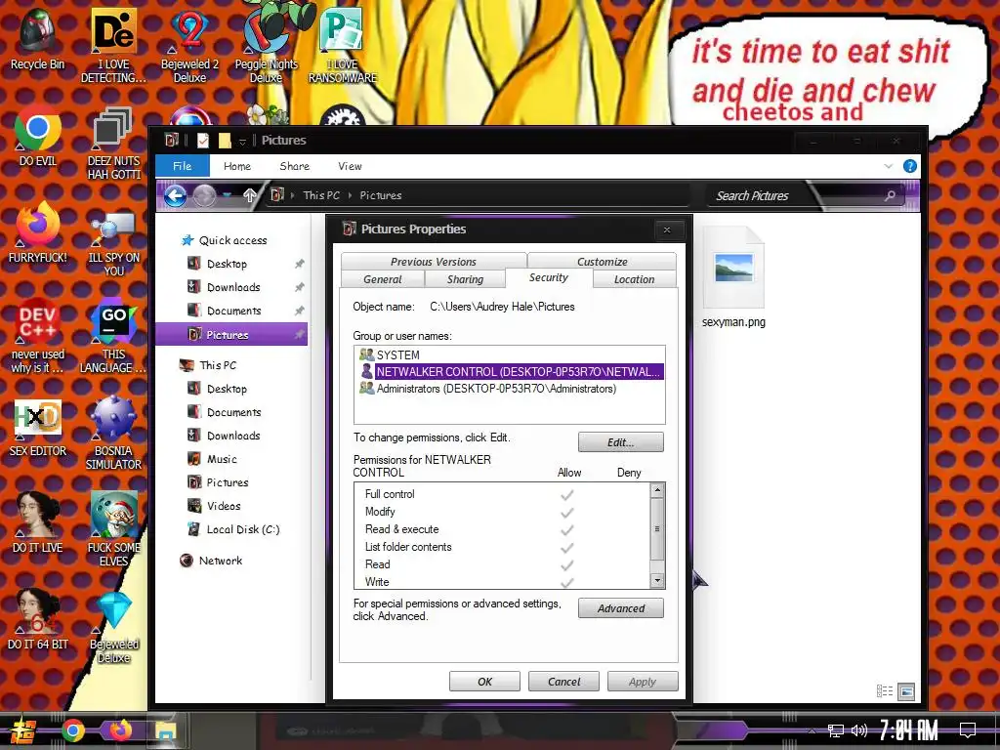The height and width of the screenshot is (750, 1000).
Task: Expand the This PC breadcrumb arrow
Action: [x=351, y=195]
